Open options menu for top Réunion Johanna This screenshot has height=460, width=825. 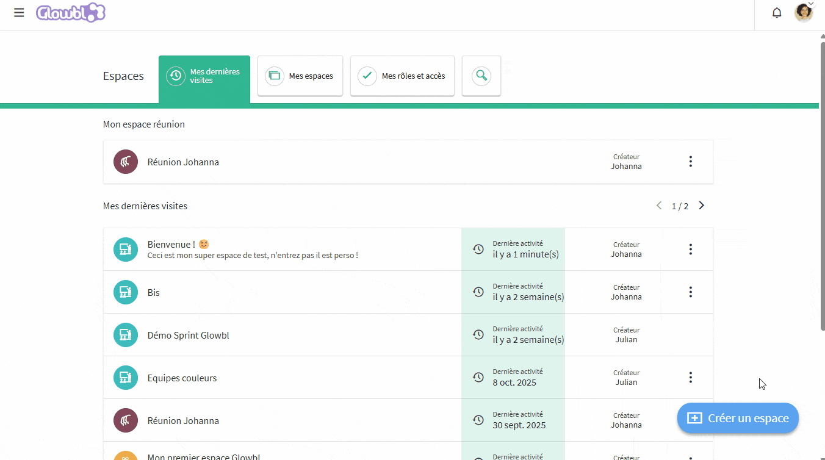tap(691, 162)
